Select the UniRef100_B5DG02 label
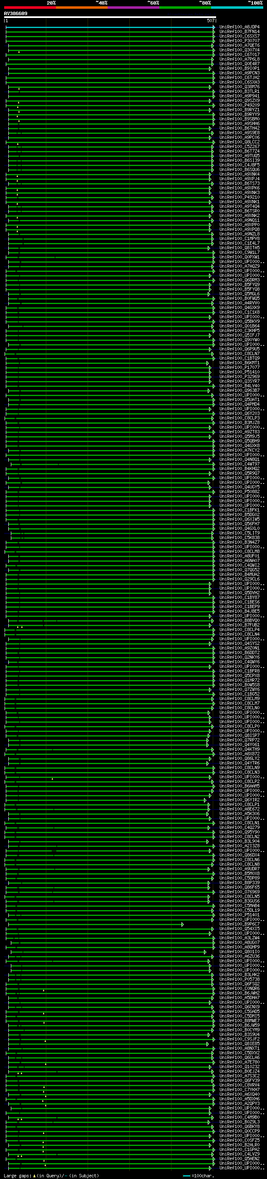 pos(239,514)
